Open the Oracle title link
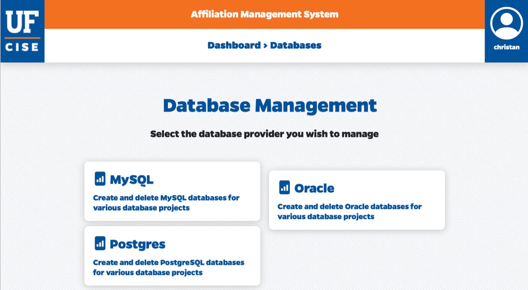 coord(314,188)
